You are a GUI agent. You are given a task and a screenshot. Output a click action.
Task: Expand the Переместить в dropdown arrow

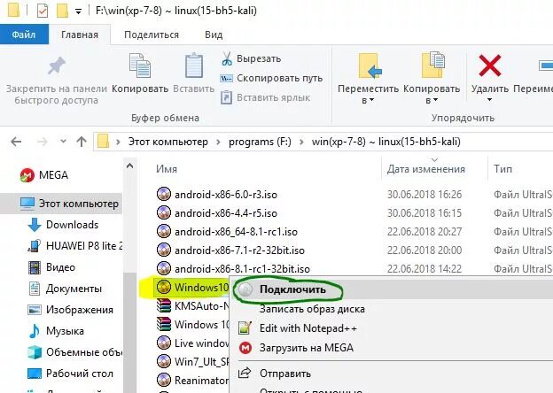pyautogui.click(x=371, y=101)
